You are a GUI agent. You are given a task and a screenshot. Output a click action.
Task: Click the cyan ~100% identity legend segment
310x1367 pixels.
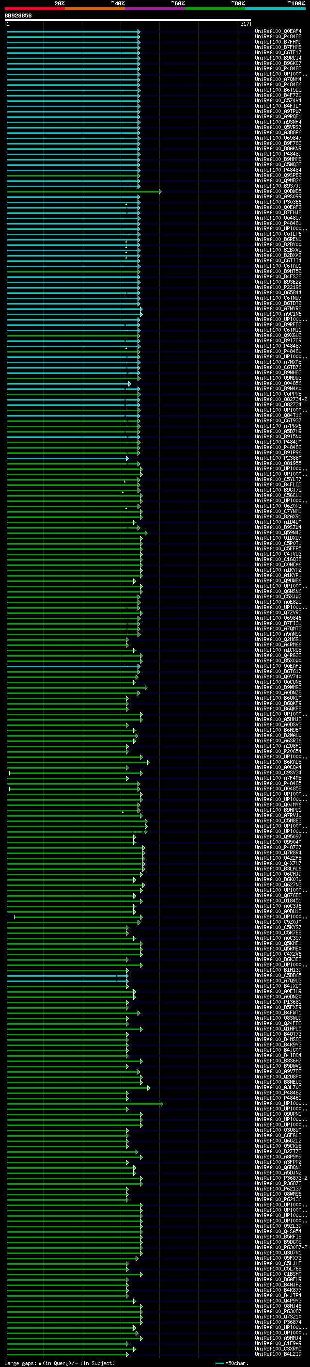pyautogui.click(x=275, y=9)
